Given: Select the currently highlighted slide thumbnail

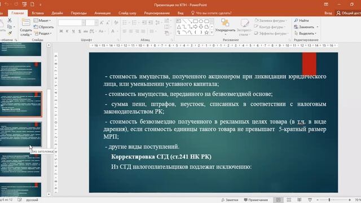Looking at the screenshot, I should (21, 104).
